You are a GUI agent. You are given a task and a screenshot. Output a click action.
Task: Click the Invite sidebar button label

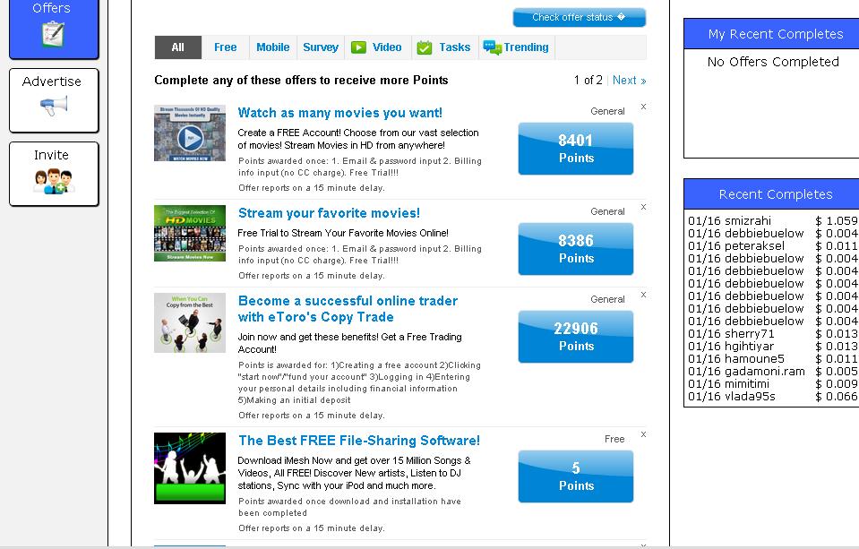point(51,155)
